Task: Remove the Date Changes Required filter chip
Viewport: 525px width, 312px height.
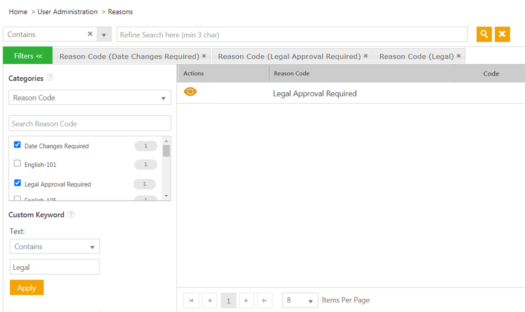Action: [204, 56]
